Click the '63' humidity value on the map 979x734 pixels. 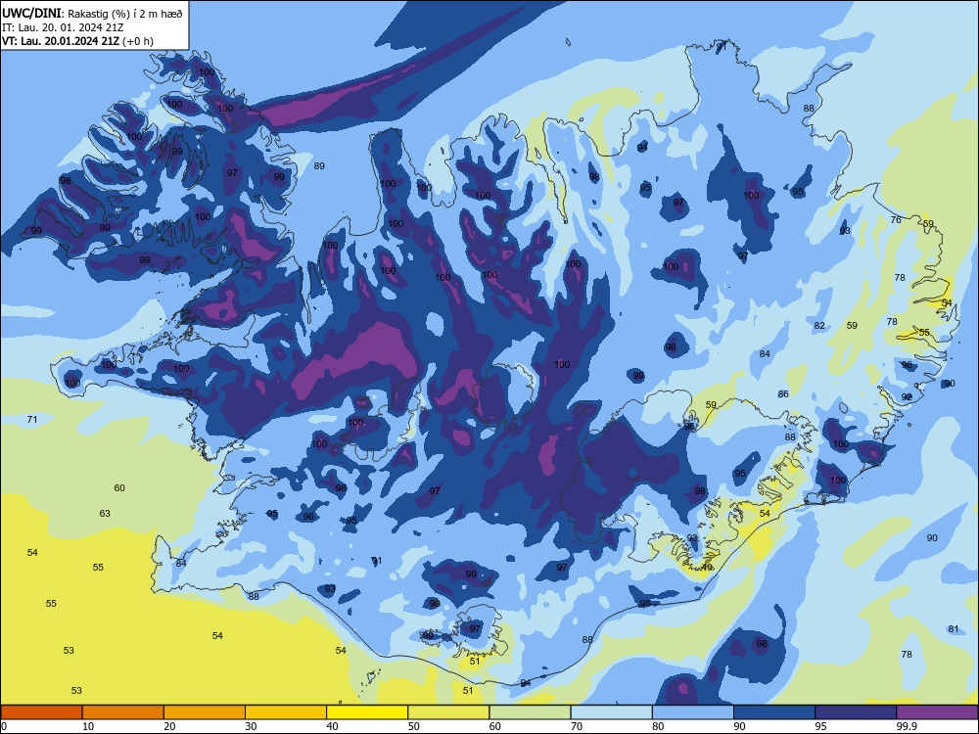click(105, 514)
